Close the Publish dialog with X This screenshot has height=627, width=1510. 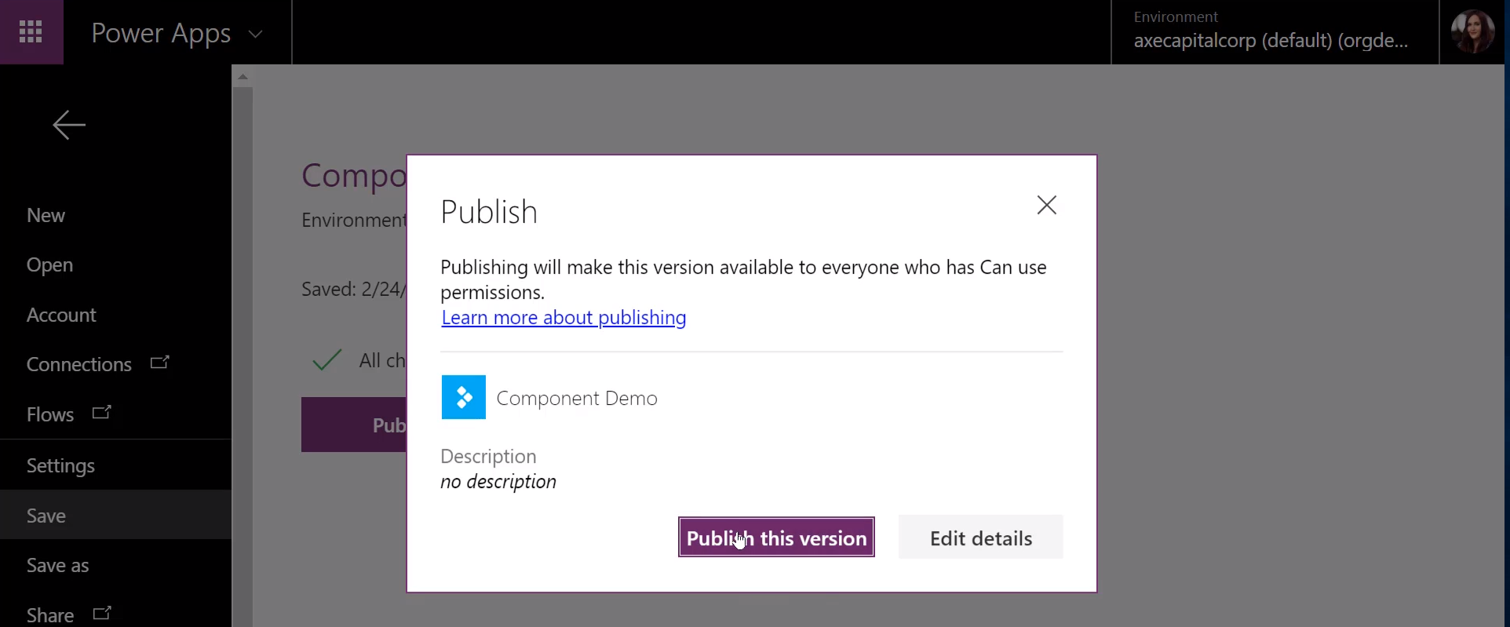click(x=1046, y=206)
